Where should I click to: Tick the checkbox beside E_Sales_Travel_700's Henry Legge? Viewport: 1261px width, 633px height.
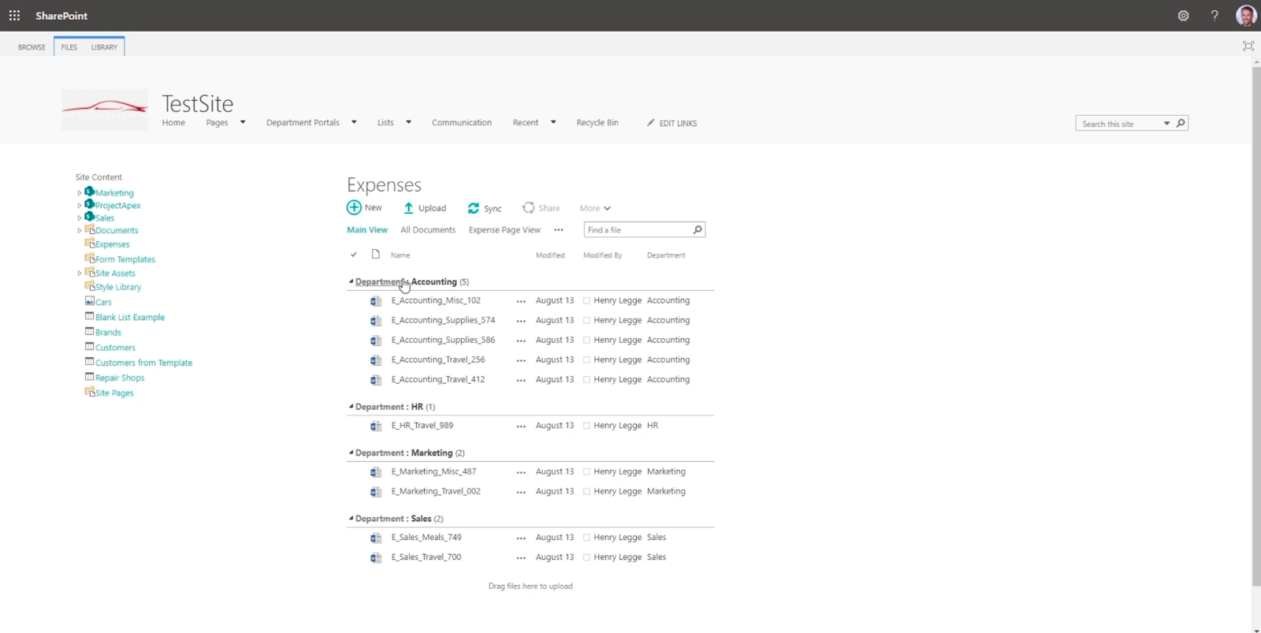point(586,557)
